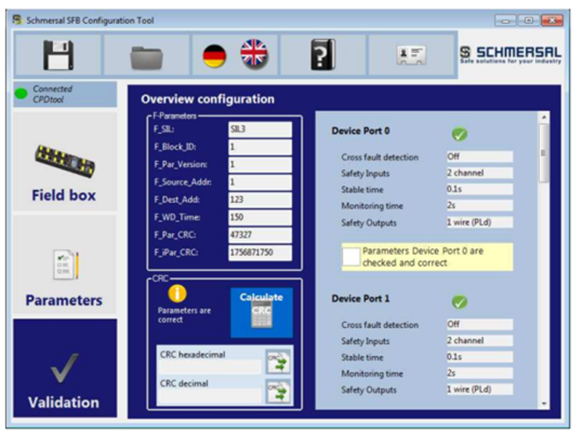
Task: Click Device Port 1 Monitoring time value
Action: (x=480, y=374)
